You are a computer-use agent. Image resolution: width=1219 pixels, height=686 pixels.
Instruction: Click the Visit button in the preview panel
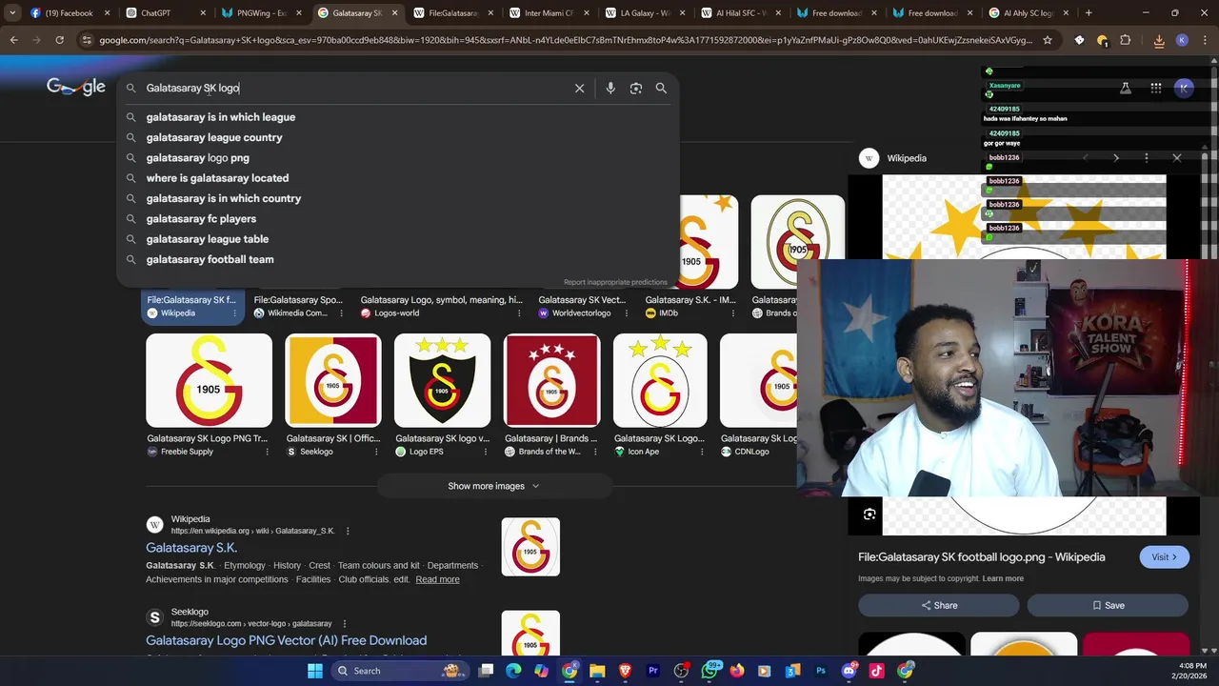click(x=1164, y=557)
